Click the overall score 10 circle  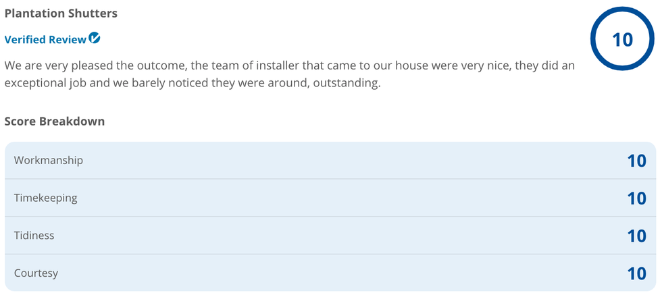point(621,39)
